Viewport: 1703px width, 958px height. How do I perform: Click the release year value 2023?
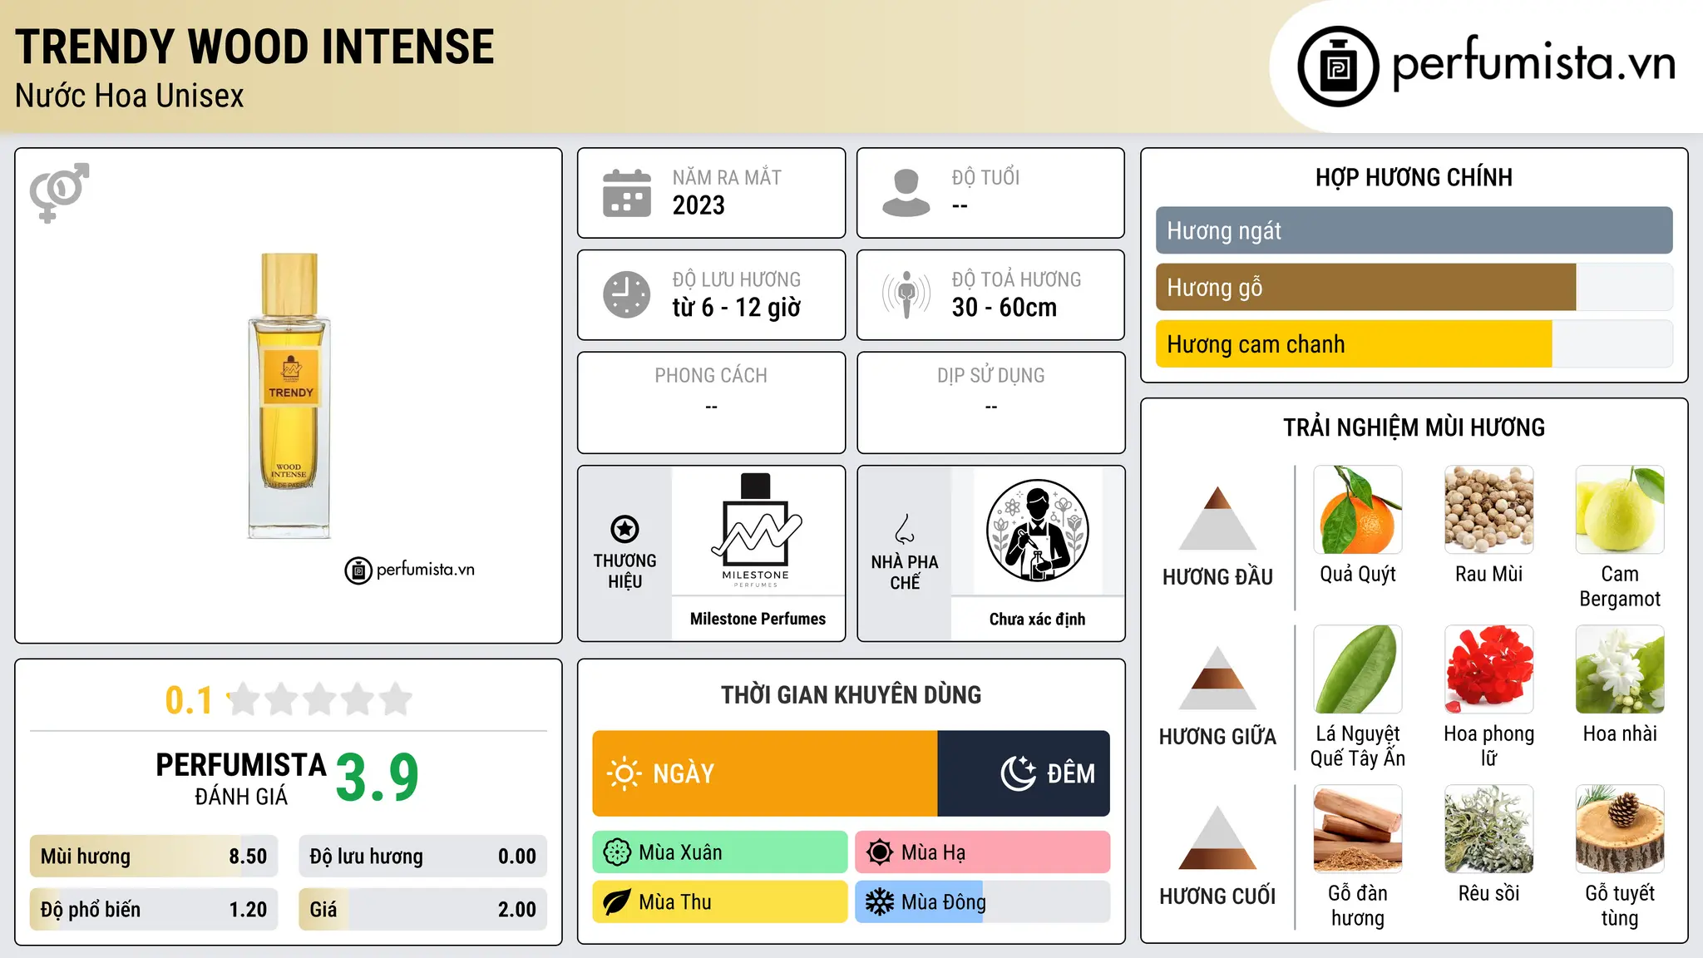(698, 205)
